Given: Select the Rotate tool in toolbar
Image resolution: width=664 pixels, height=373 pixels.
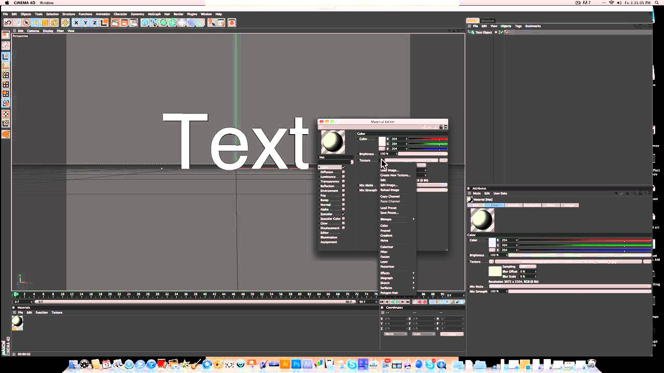Looking at the screenshot, I should pyautogui.click(x=54, y=23).
